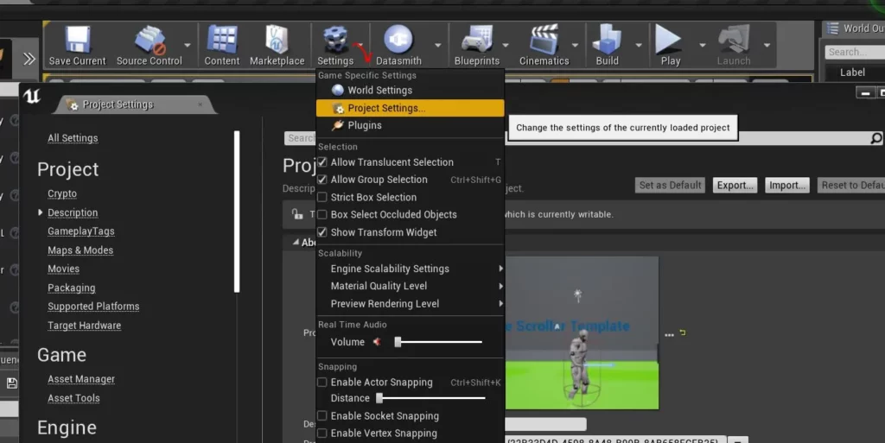Viewport: 885px width, 443px height.
Task: Open the Maps & Modes settings link
Action: click(80, 250)
